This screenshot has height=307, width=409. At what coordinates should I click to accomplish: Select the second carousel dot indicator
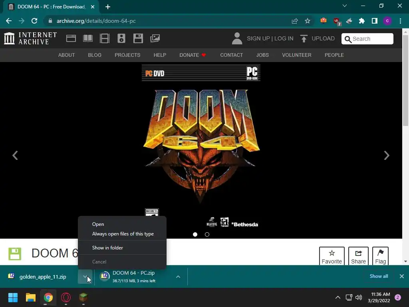(207, 234)
